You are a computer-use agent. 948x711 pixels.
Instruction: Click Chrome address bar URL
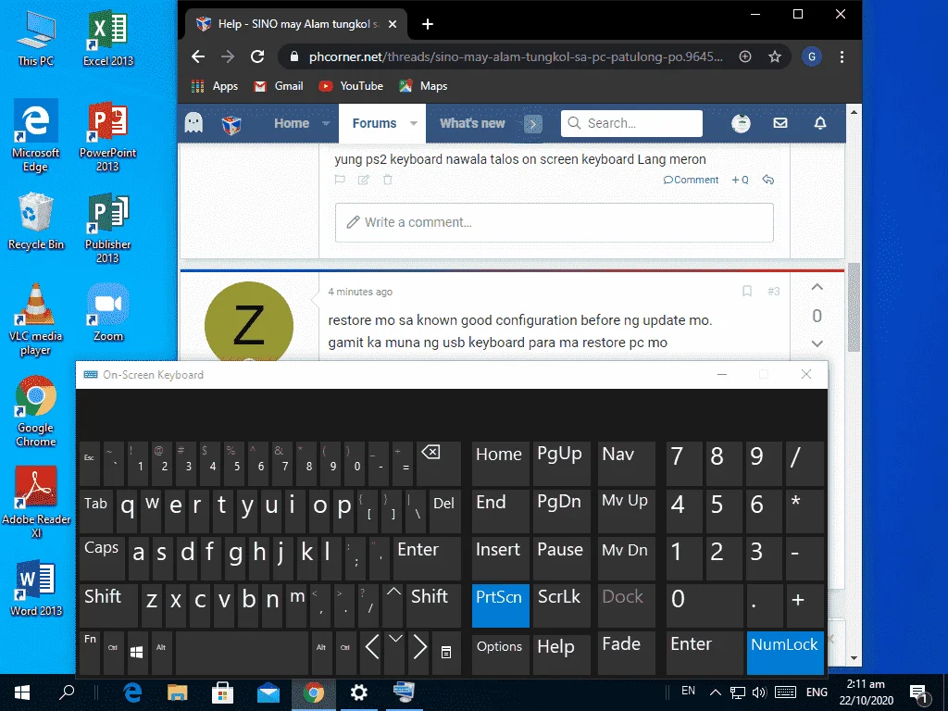[515, 56]
